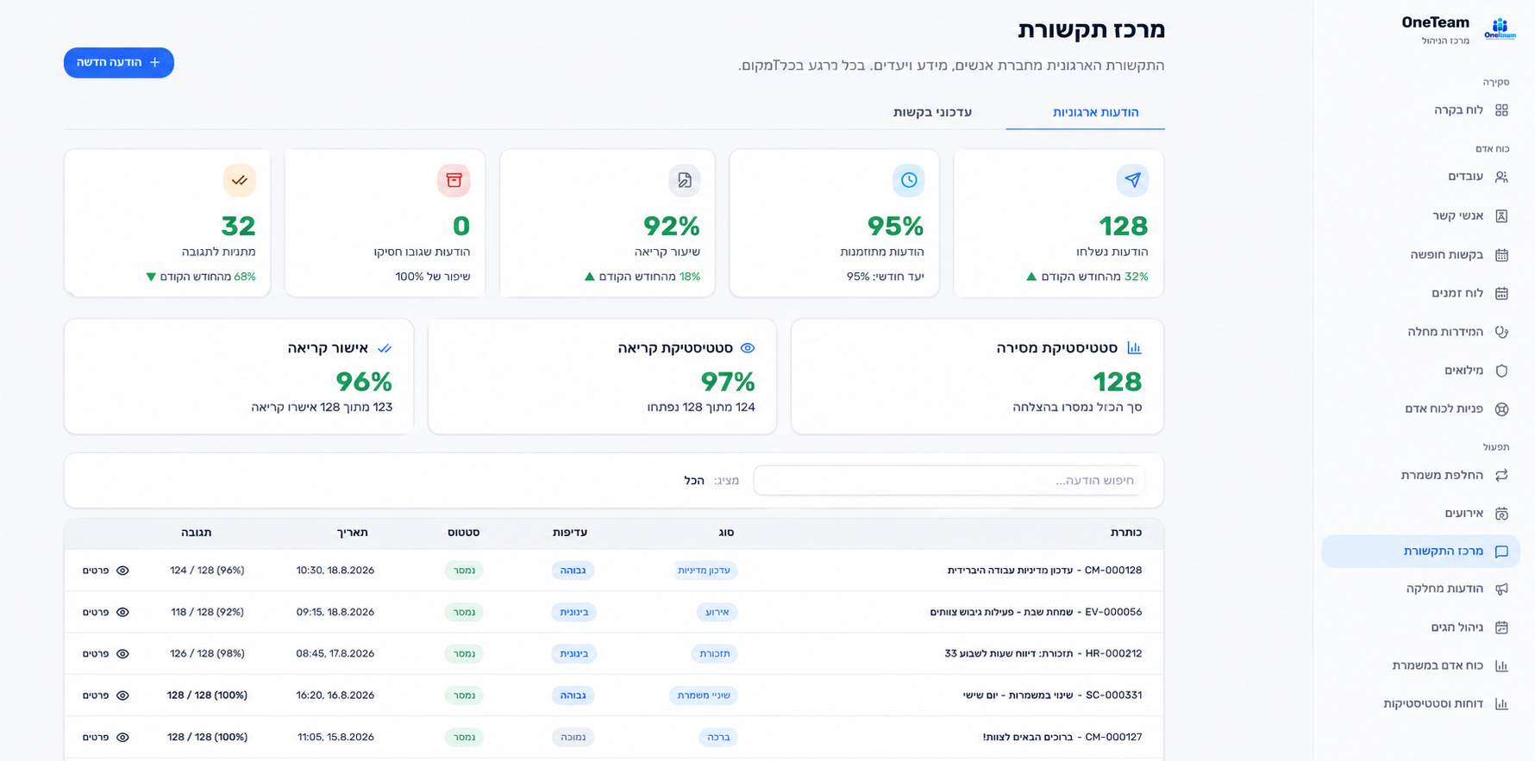Click the תאריך column header
The height and width of the screenshot is (761, 1535).
pos(352,533)
